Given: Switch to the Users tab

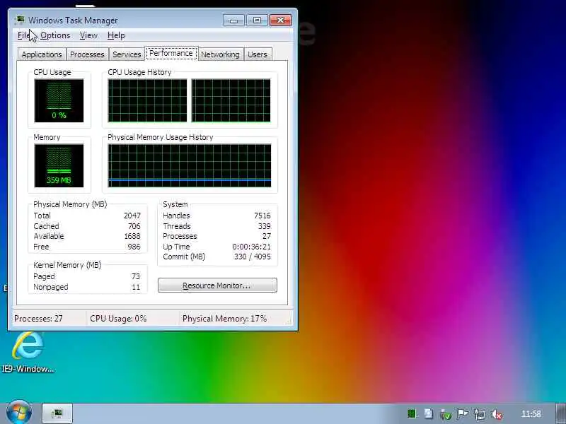Looking at the screenshot, I should coord(258,54).
